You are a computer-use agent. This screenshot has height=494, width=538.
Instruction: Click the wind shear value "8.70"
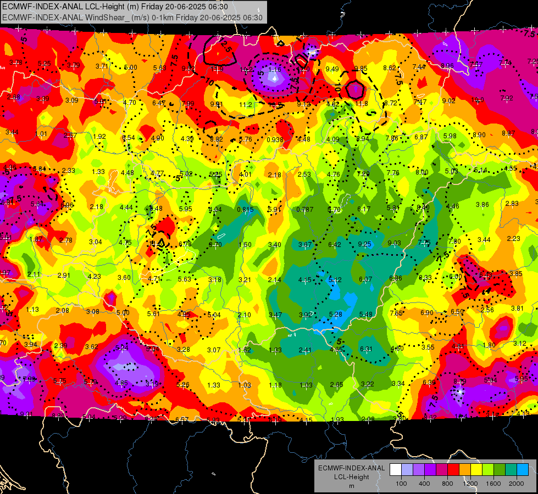pyautogui.click(x=215, y=245)
